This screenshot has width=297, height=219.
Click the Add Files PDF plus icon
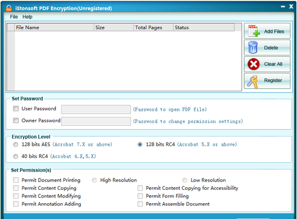tap(254, 31)
